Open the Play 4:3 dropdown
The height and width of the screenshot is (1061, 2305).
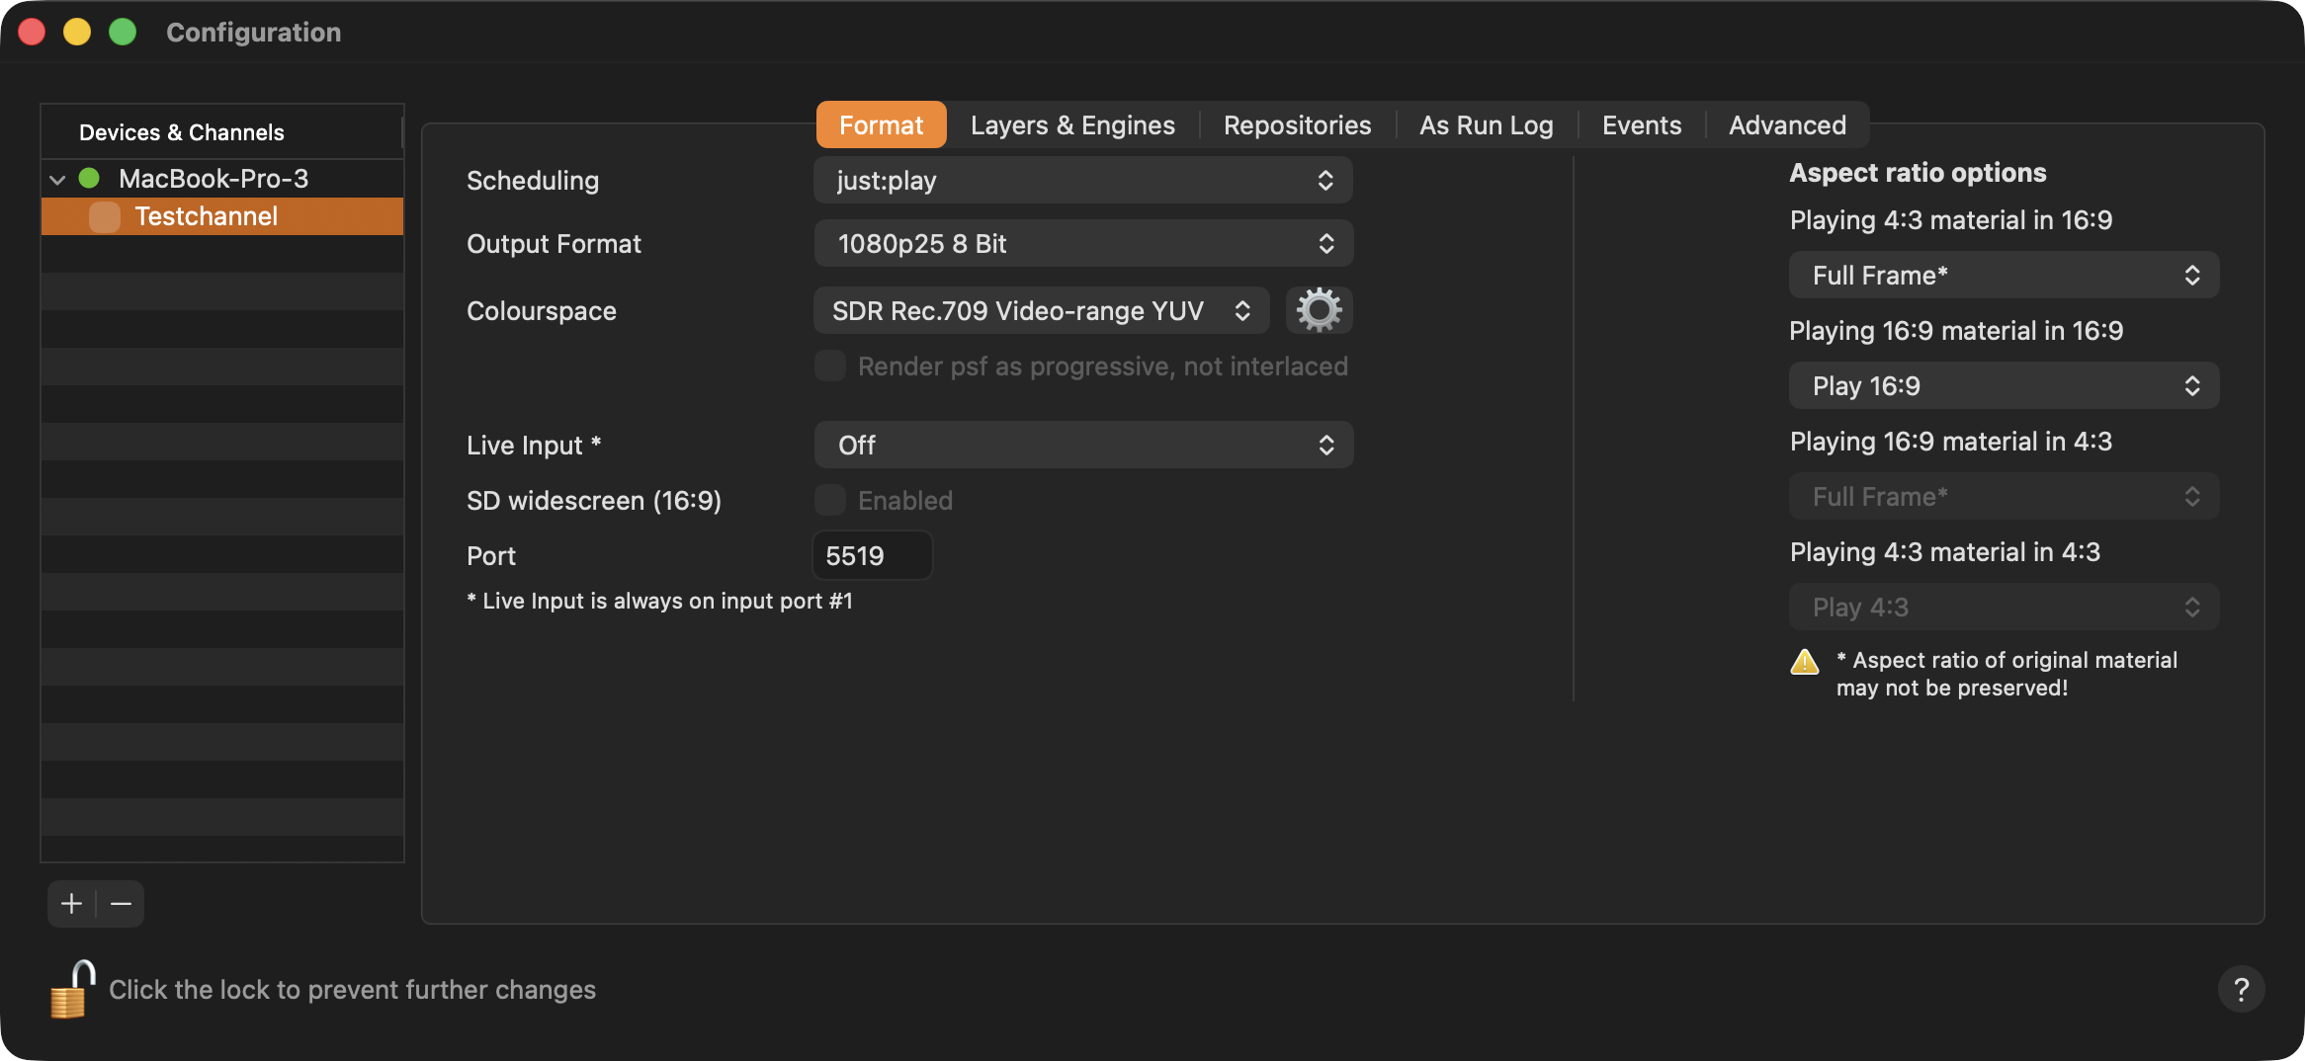[2004, 607]
